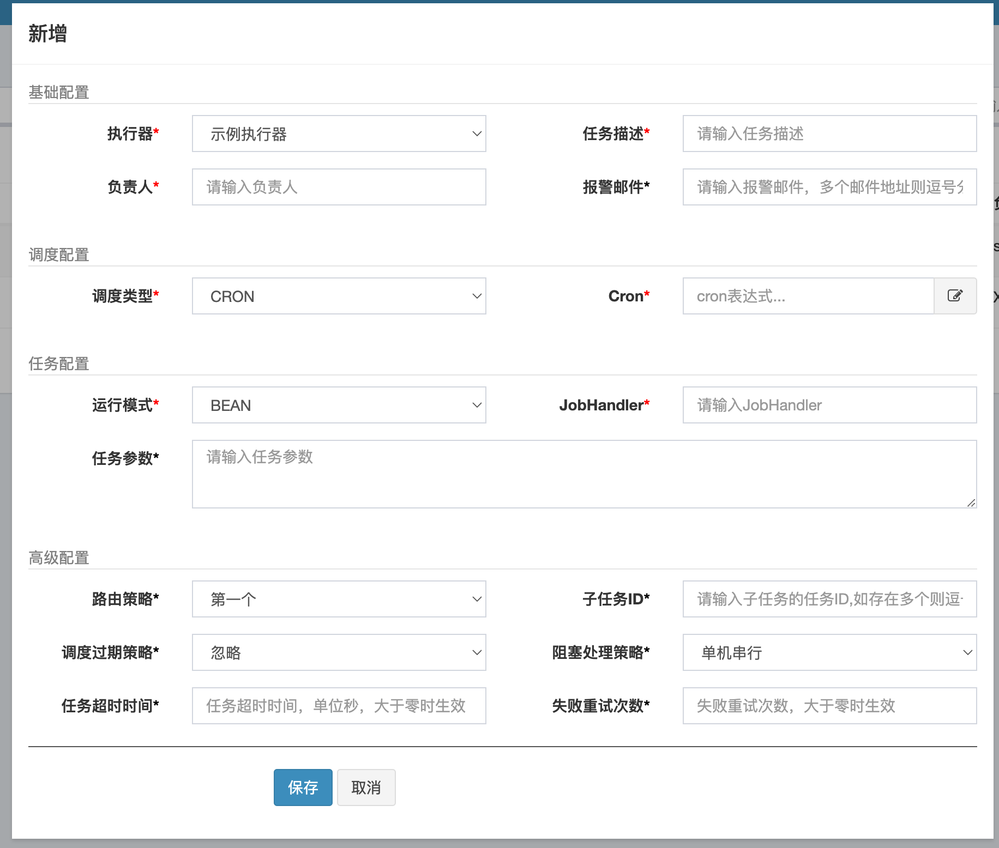Click the cron表达式 input field
The height and width of the screenshot is (848, 999).
click(807, 296)
